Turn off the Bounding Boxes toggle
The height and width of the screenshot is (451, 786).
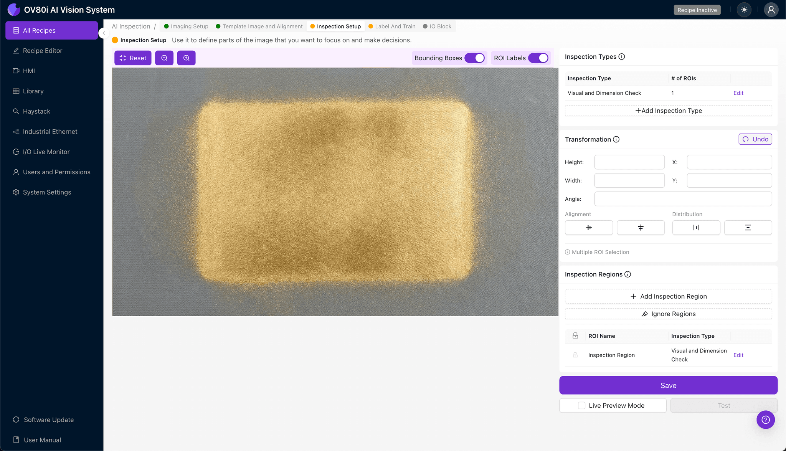[475, 58]
